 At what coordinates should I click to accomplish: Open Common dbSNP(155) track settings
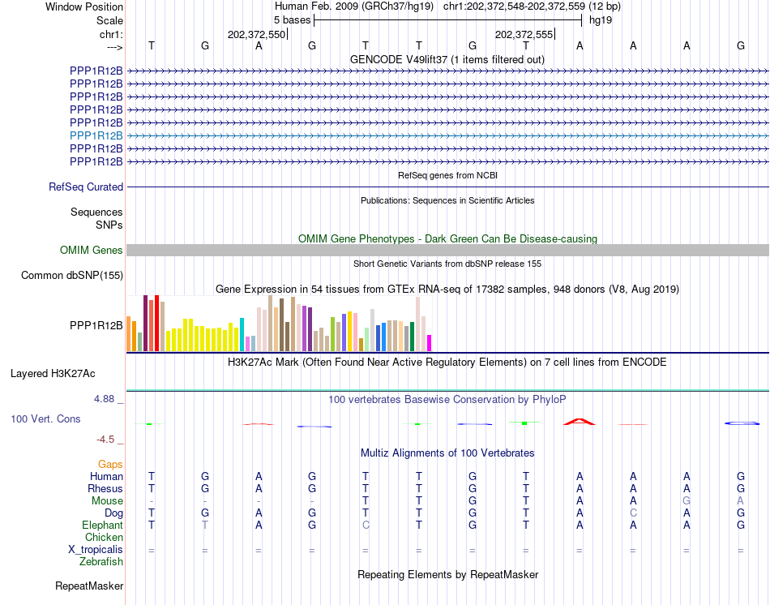72,275
